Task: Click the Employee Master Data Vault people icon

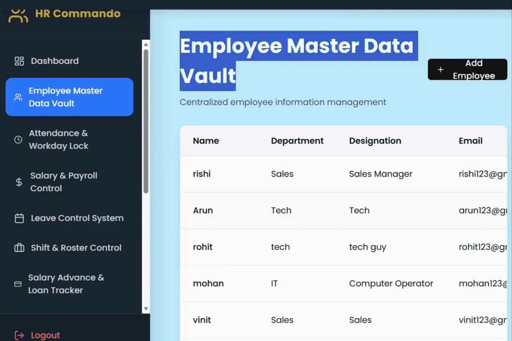Action: tap(18, 97)
